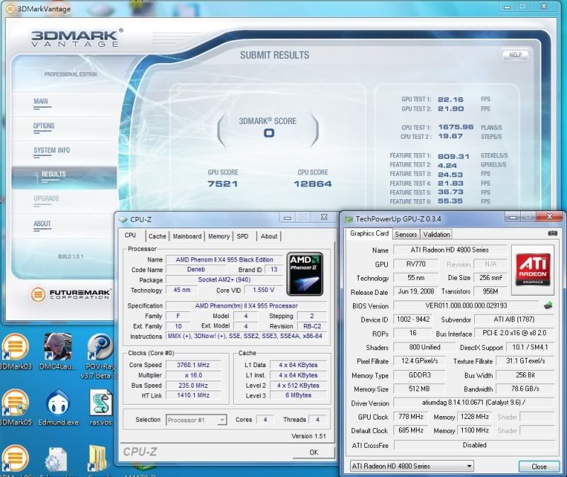Click the Bandwidth 78.6 GB/s field
The height and width of the screenshot is (477, 567).
click(x=525, y=389)
